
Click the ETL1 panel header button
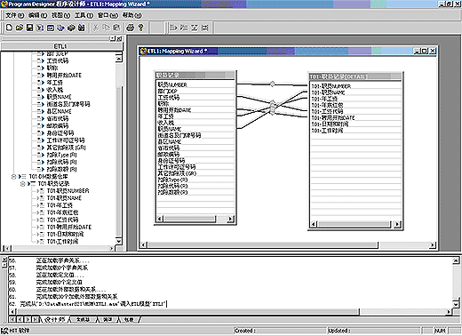(x=61, y=46)
